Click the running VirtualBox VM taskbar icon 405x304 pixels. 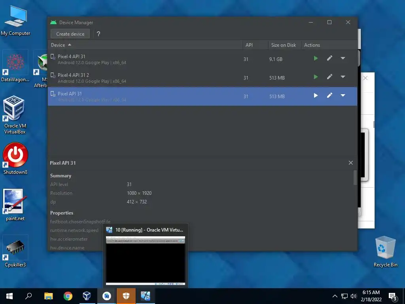pyautogui.click(x=146, y=296)
